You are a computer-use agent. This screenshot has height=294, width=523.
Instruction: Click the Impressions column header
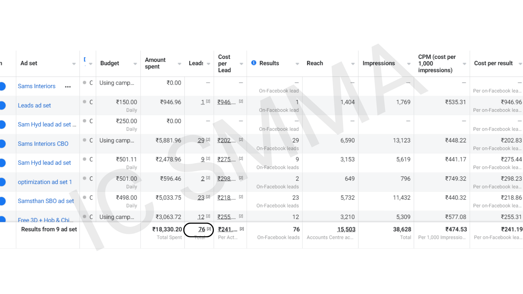[379, 63]
